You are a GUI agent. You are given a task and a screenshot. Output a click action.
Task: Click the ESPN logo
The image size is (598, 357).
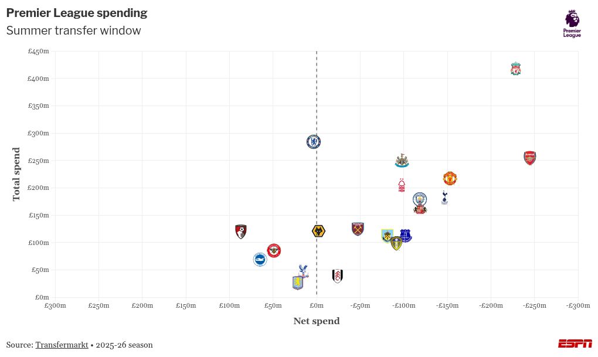tap(575, 344)
